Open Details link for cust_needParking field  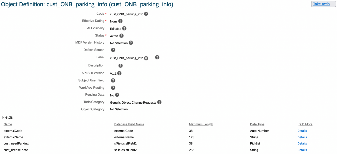(x=302, y=144)
